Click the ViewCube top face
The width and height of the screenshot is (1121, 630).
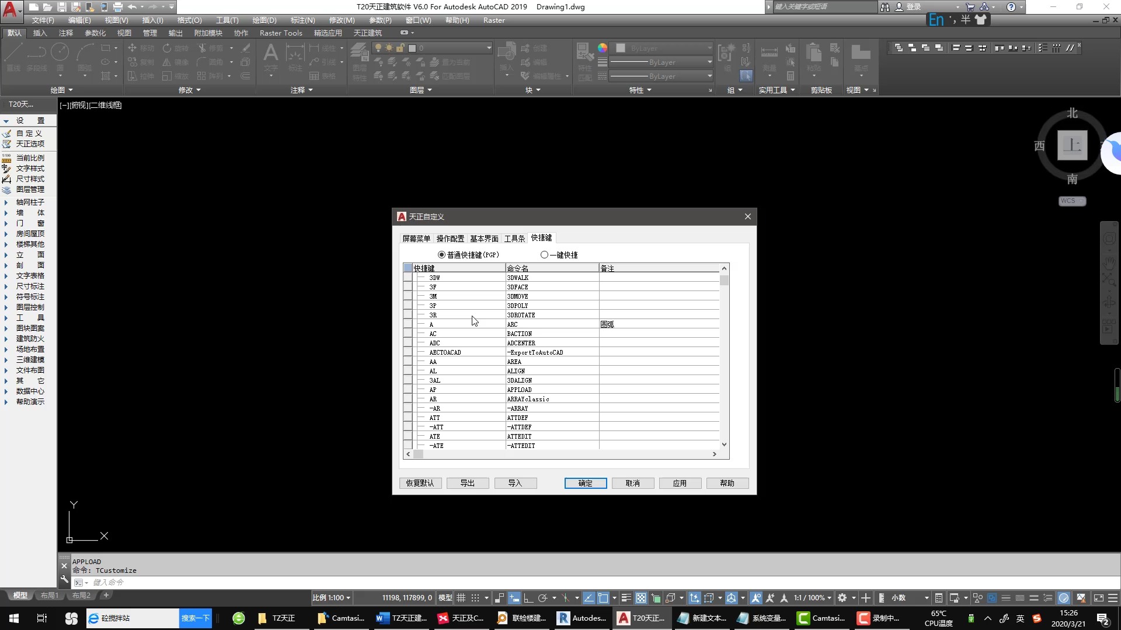(x=1073, y=145)
